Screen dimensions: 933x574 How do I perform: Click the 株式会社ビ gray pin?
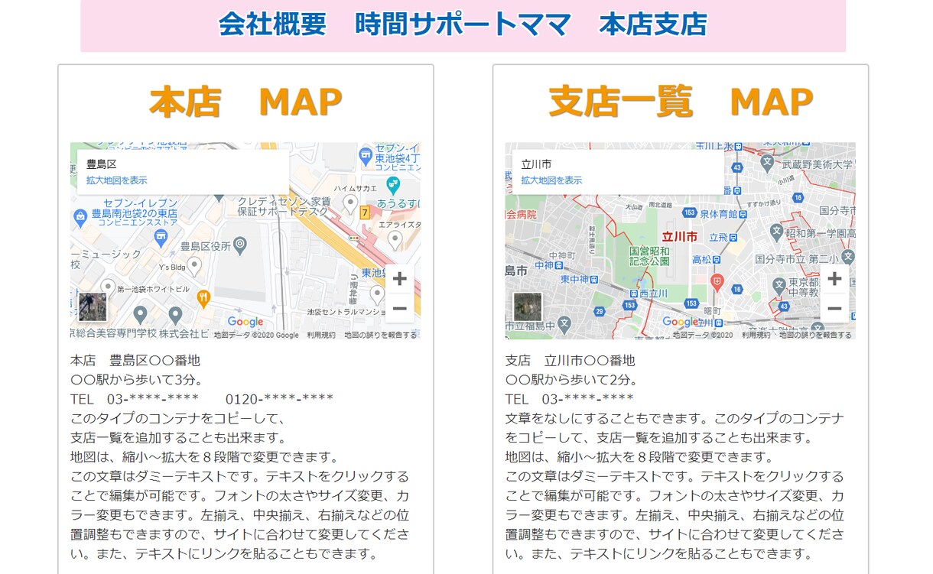(x=175, y=314)
